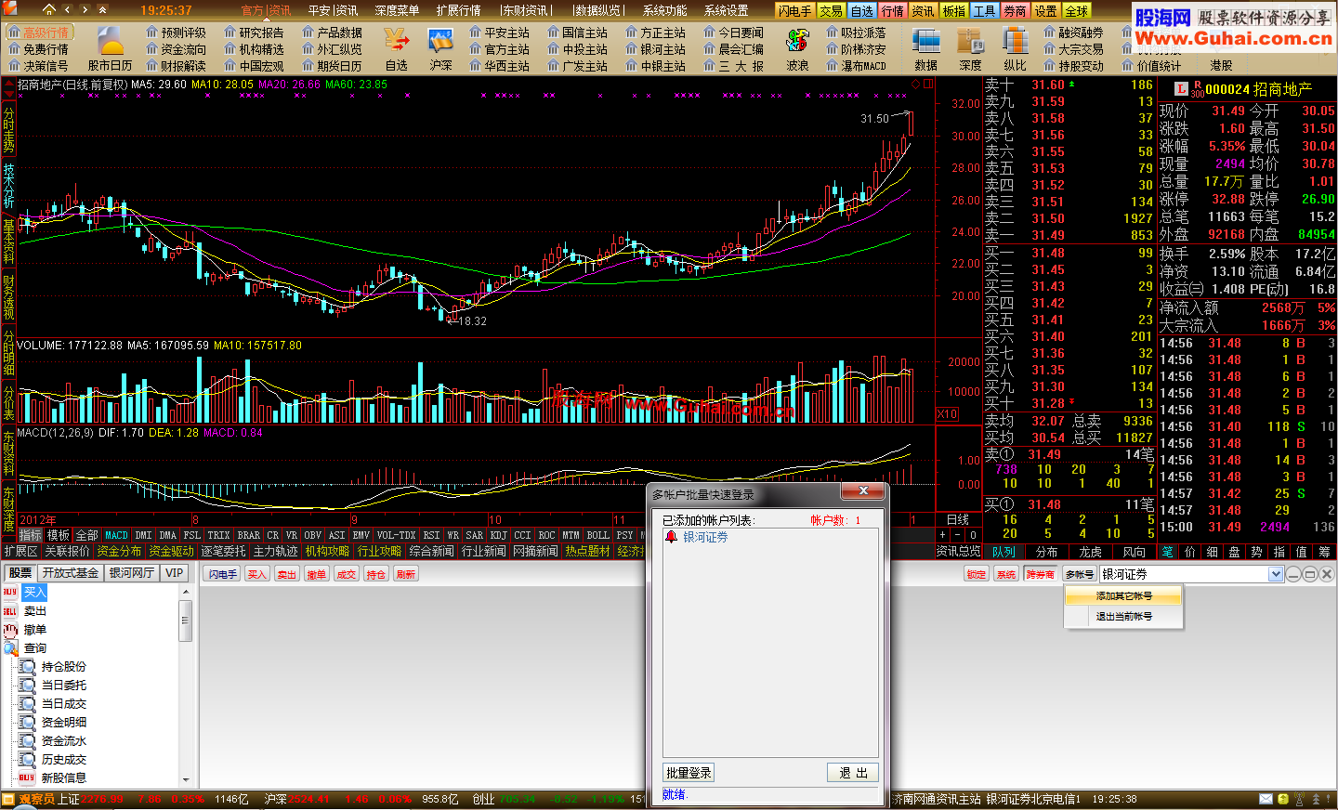The image size is (1338, 810).
Task: Click the 瀑布MACD toolbar item
Action: pyautogui.click(x=856, y=66)
